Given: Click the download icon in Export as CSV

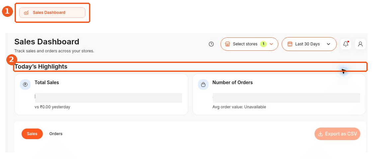Looking at the screenshot, I should [x=321, y=134].
